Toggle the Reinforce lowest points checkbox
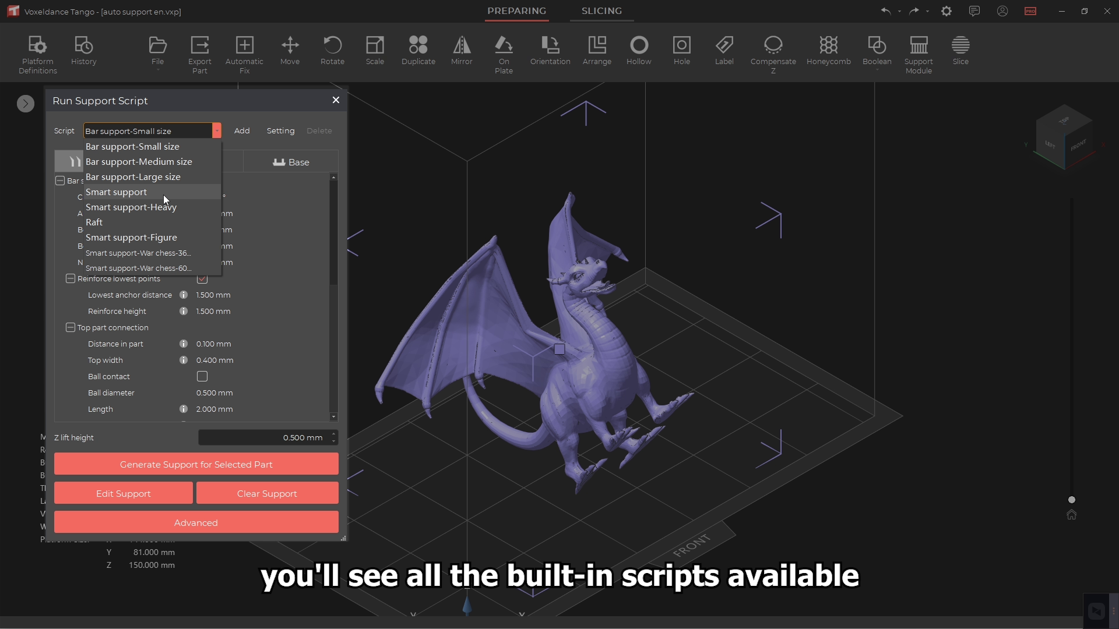 tap(202, 279)
